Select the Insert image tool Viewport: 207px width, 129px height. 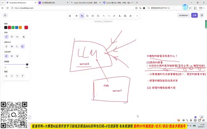click(125, 16)
